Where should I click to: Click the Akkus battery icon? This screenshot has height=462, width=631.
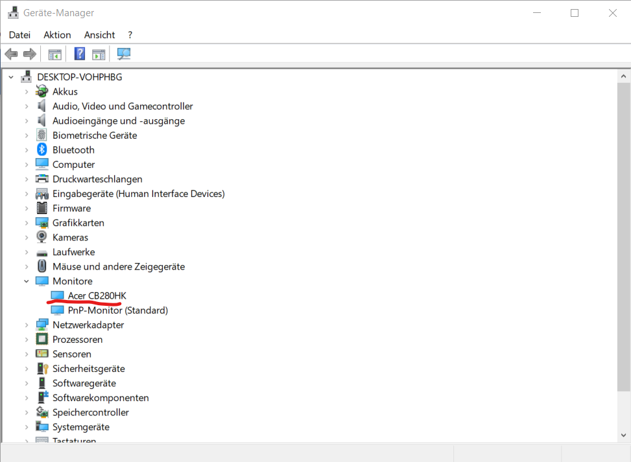point(42,91)
